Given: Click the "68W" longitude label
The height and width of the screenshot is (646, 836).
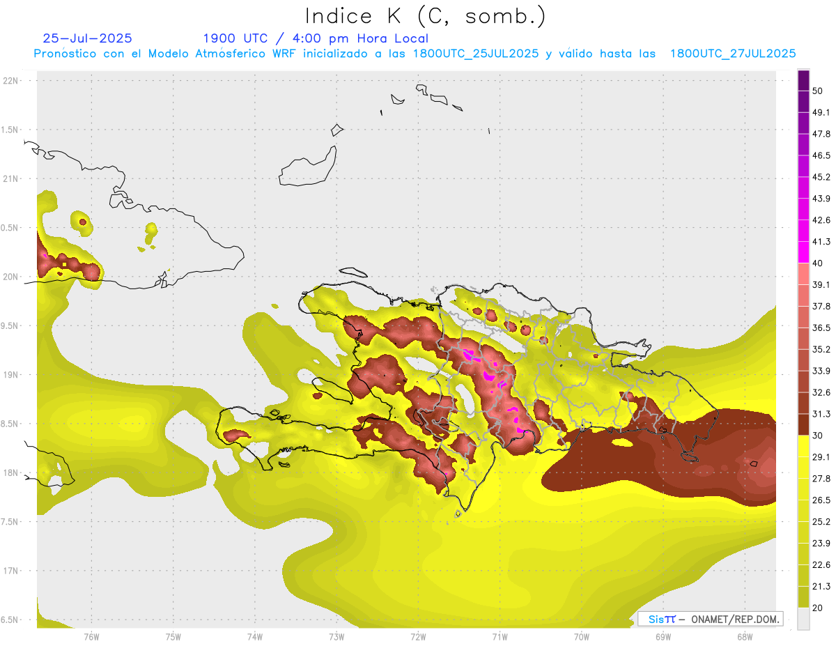Looking at the screenshot, I should 744,636.
